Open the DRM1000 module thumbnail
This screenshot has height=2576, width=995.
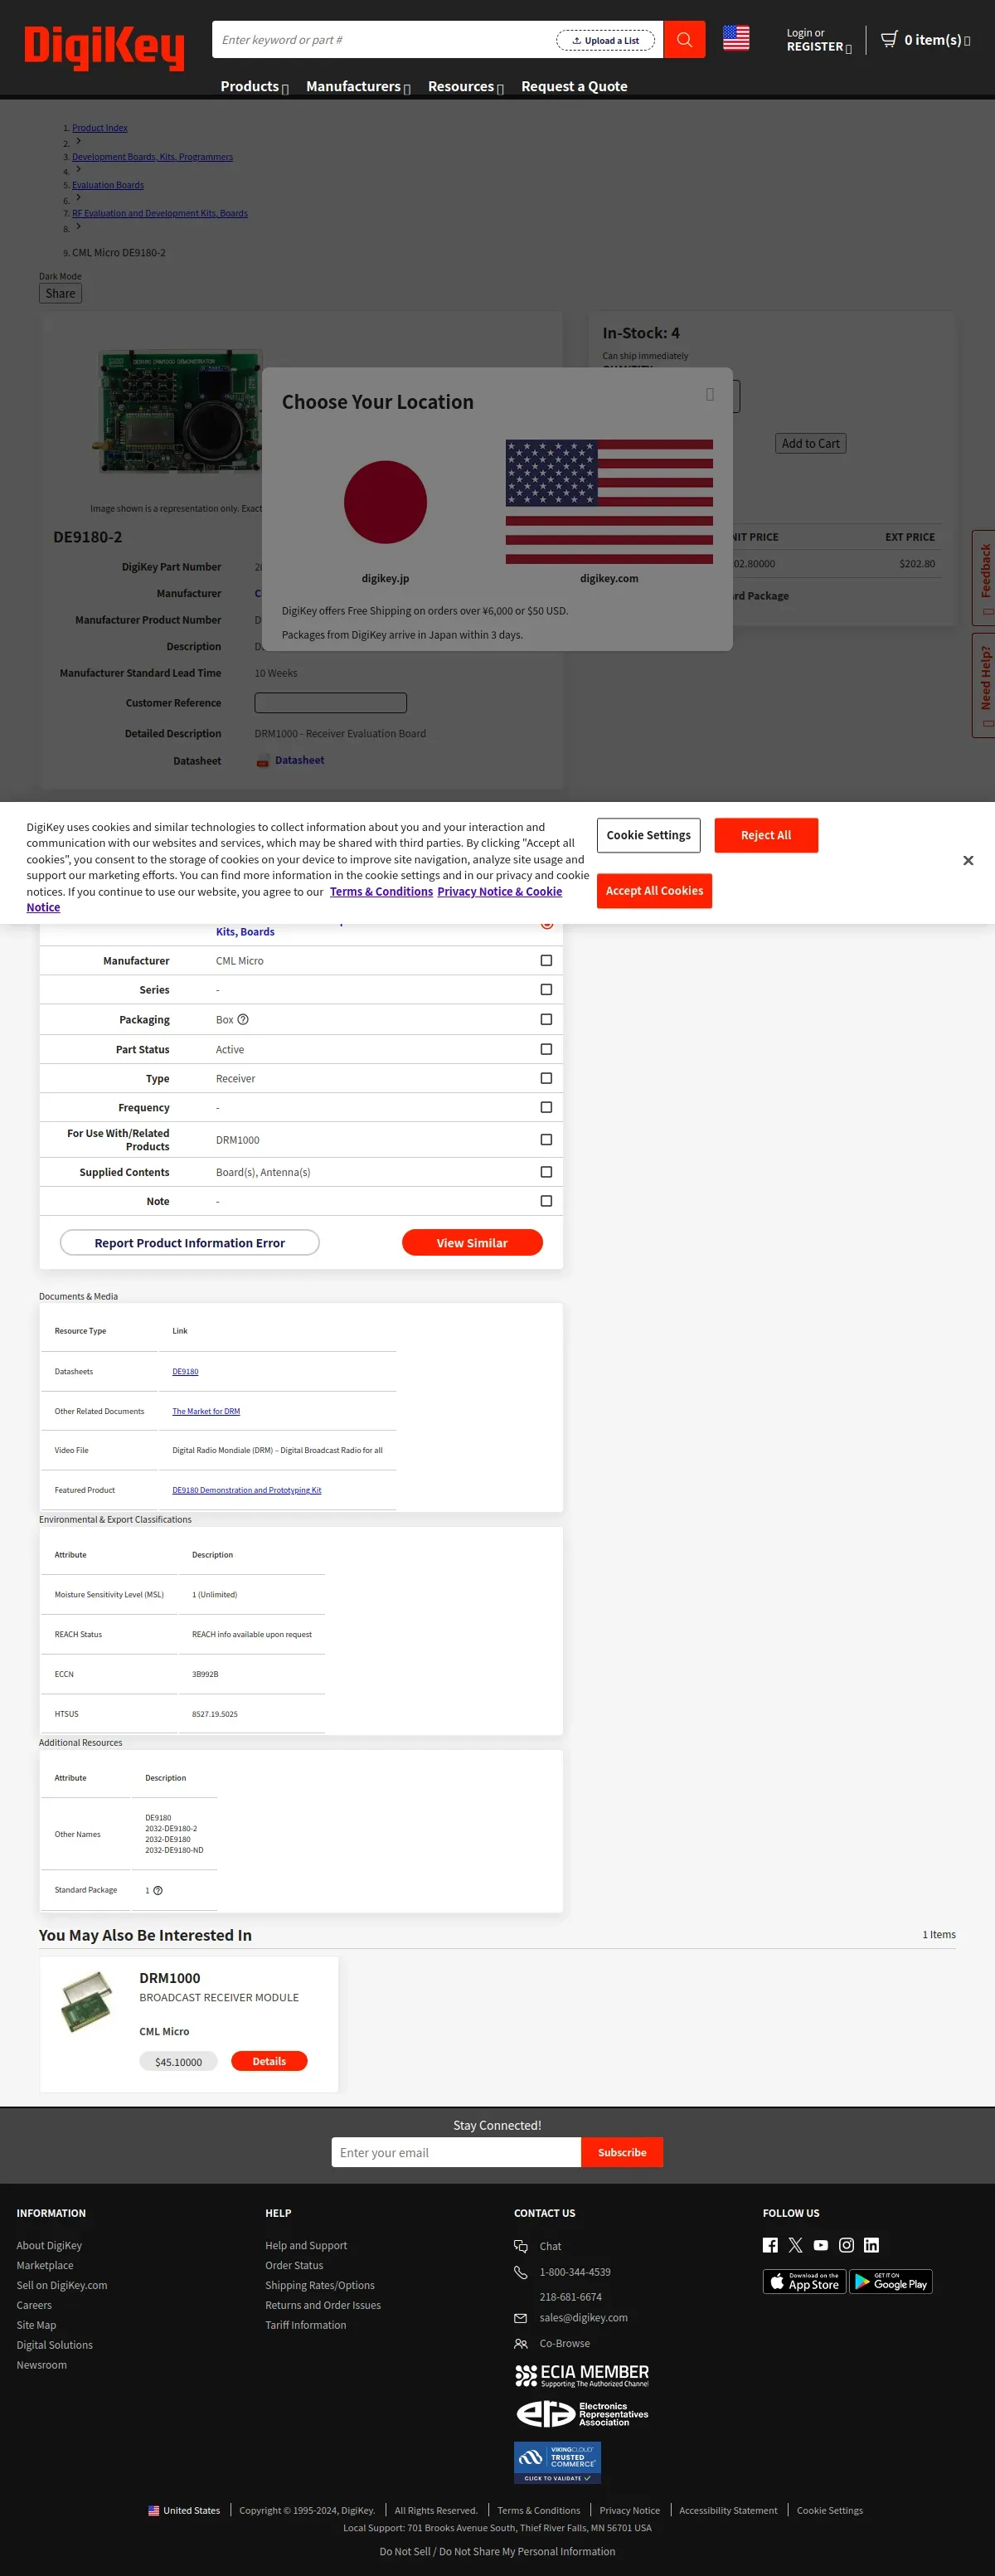(86, 2001)
